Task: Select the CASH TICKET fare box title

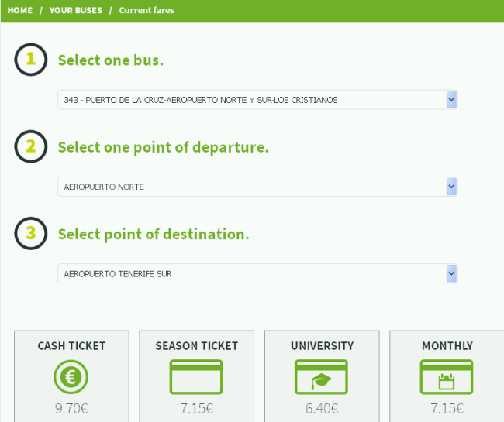Action: [71, 346]
